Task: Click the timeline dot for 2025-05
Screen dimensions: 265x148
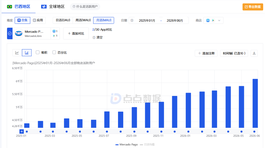Action: [80, 132]
